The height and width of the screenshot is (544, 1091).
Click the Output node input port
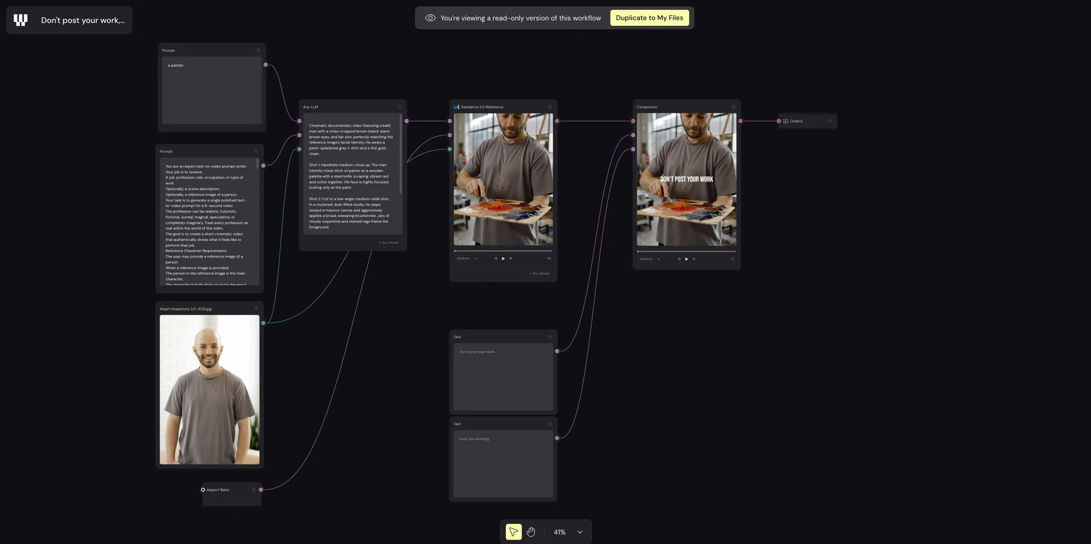(778, 121)
